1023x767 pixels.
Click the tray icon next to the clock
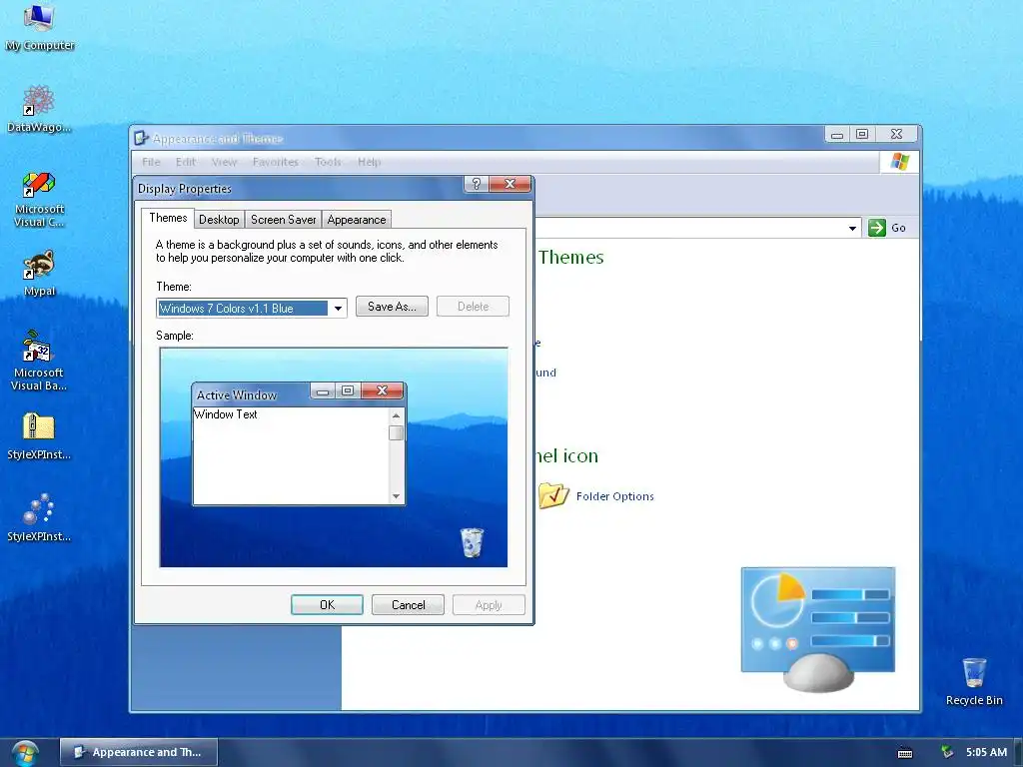point(947,752)
